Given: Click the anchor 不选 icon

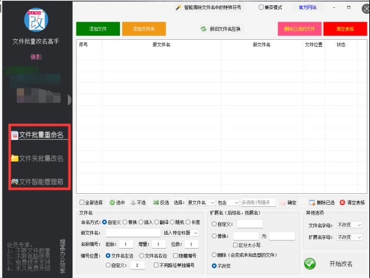Looking at the screenshot, I should pyautogui.click(x=133, y=202).
